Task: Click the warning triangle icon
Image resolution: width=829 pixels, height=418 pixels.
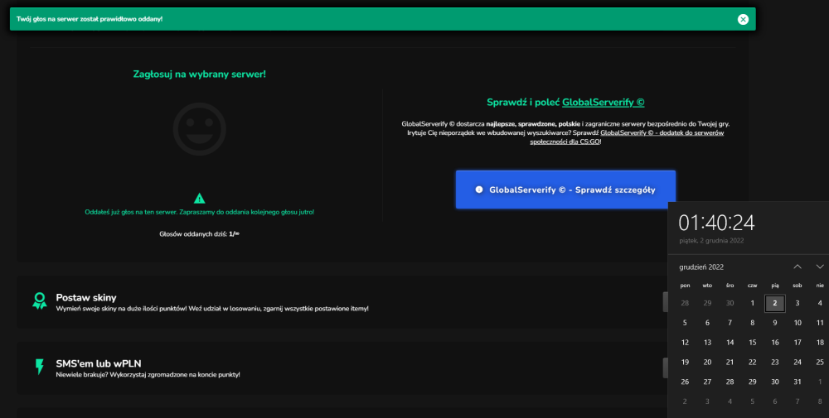Action: pyautogui.click(x=199, y=199)
